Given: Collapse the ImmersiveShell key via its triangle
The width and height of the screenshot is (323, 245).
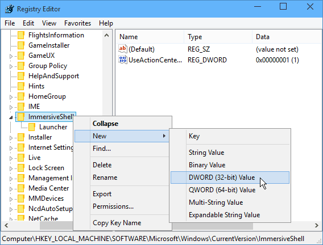Looking at the screenshot, I should pos(11,117).
